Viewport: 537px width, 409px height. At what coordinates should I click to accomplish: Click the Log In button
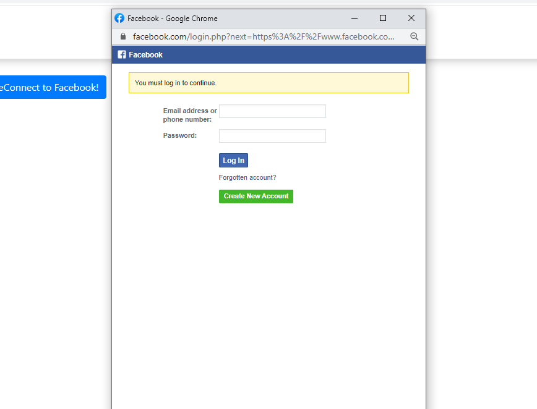233,161
